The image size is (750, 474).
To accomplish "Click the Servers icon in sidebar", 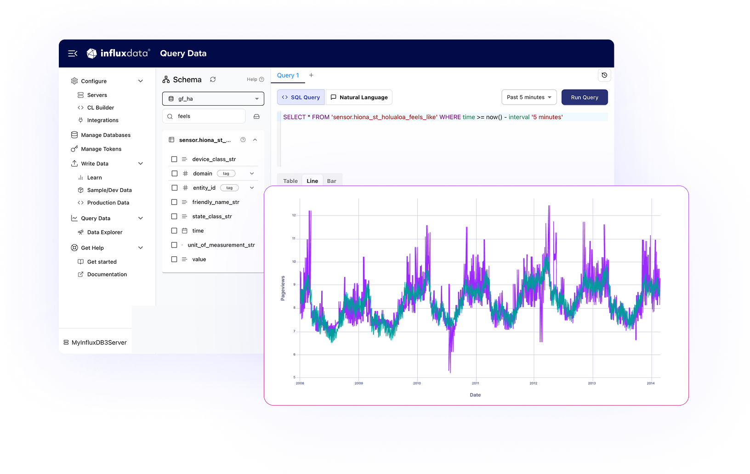I will point(80,95).
